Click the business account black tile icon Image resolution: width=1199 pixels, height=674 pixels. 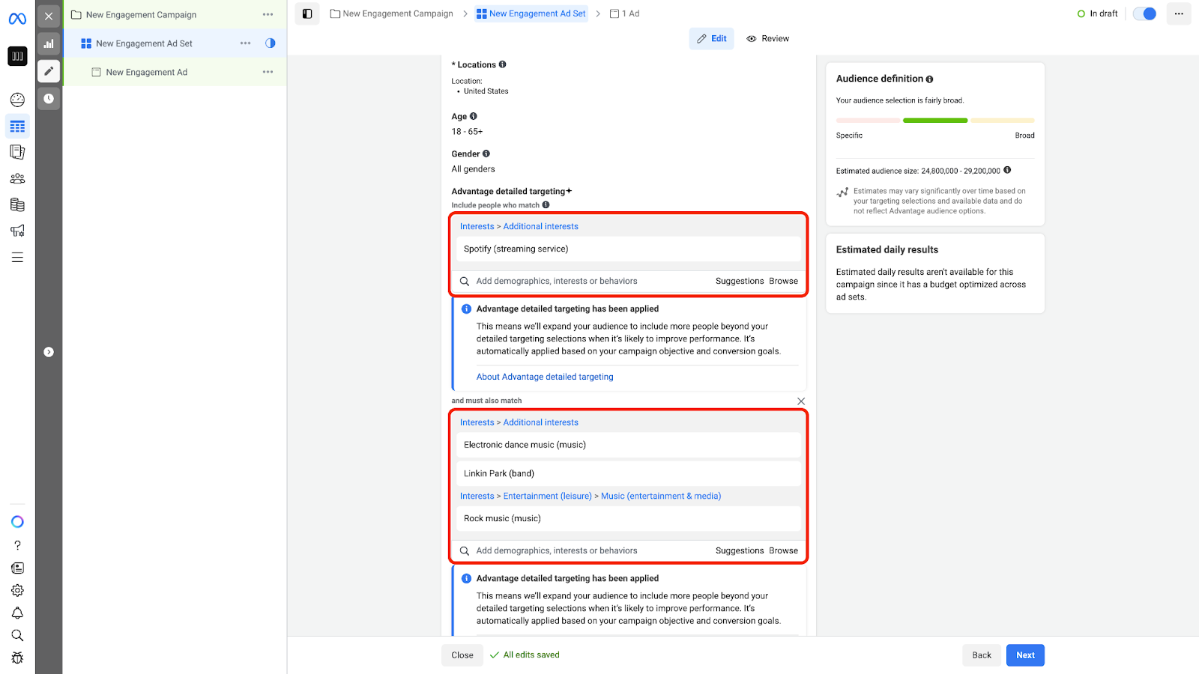[17, 56]
